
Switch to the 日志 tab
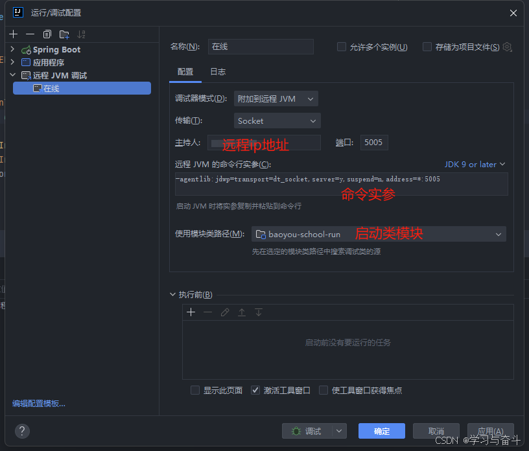tap(217, 72)
